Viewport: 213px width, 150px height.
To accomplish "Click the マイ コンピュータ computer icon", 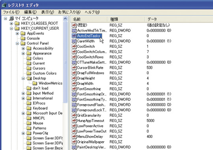I will coord(11,19).
